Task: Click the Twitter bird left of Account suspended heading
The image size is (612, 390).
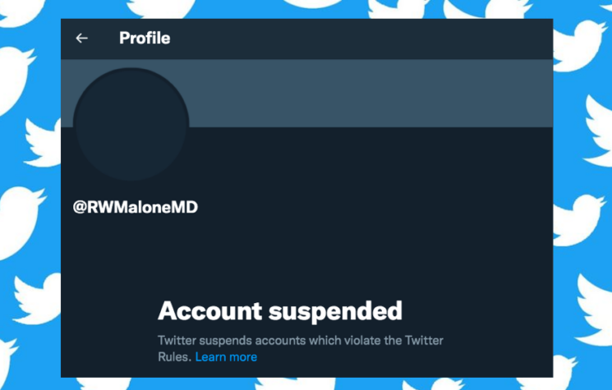Action: pos(37,298)
